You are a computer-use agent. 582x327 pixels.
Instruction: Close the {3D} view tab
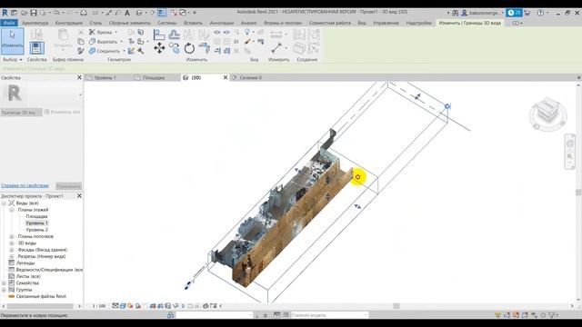pos(226,77)
